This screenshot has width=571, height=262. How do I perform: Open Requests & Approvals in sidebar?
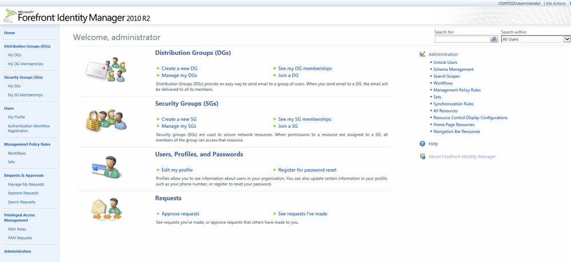(x=23, y=175)
